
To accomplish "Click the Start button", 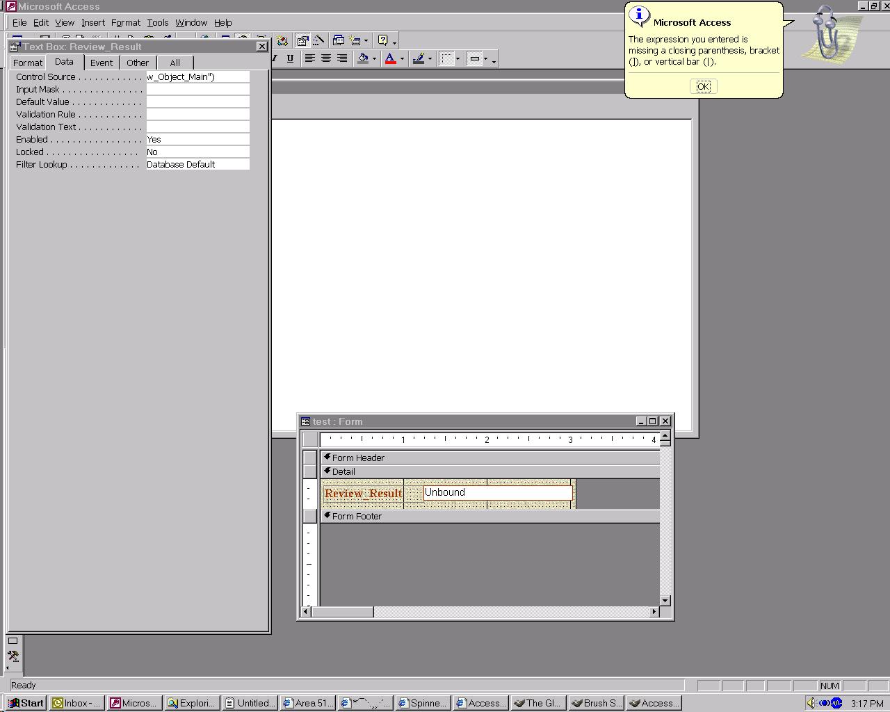I will (26, 703).
